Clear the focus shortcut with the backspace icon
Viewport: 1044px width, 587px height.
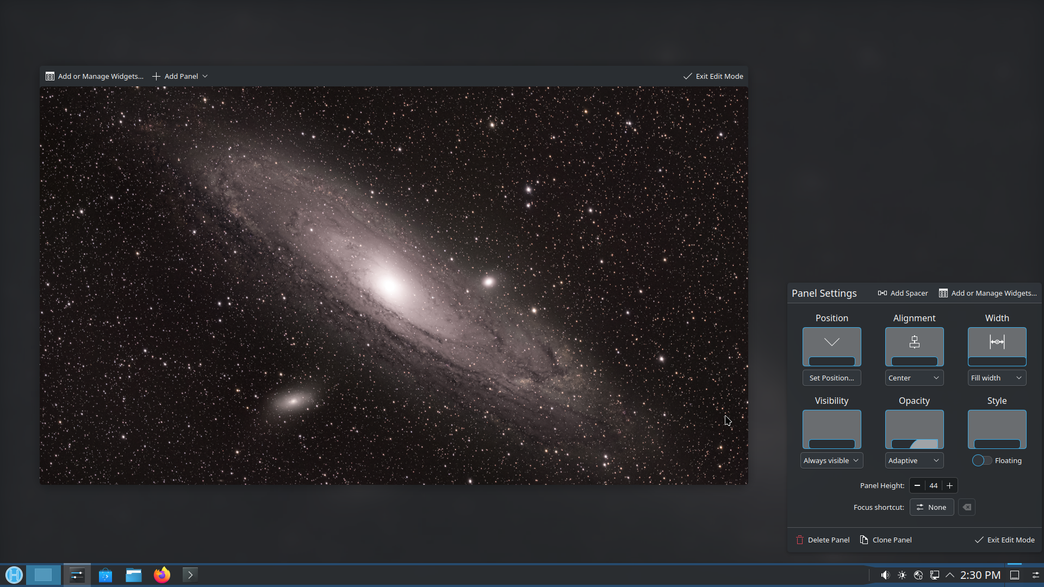(967, 508)
